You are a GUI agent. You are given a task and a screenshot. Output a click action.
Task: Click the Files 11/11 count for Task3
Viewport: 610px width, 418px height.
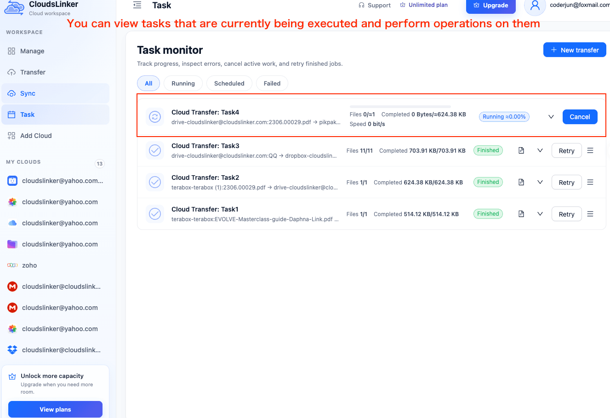[359, 151]
